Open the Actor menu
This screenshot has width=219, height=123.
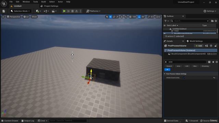click(x=60, y=2)
